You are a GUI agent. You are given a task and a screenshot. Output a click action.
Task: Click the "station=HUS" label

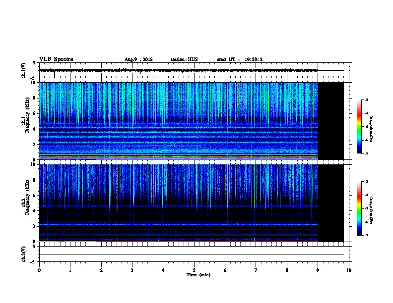[x=184, y=59]
